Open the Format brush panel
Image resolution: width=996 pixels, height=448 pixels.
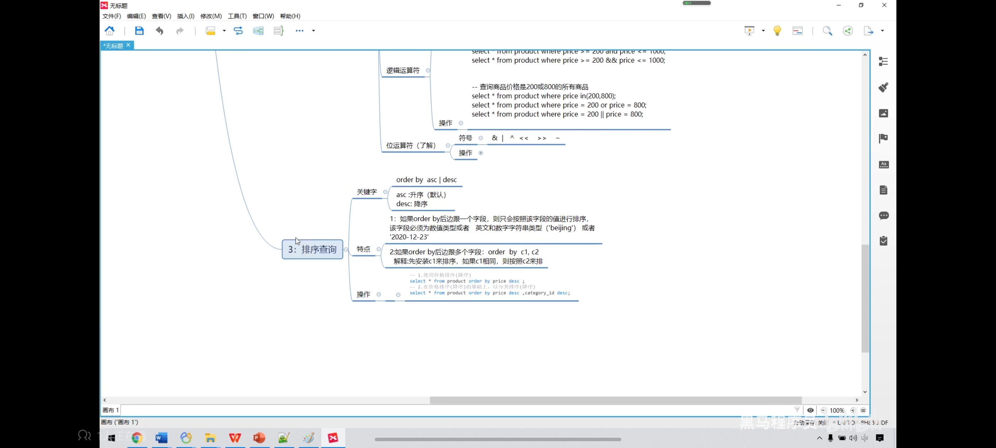coord(884,87)
